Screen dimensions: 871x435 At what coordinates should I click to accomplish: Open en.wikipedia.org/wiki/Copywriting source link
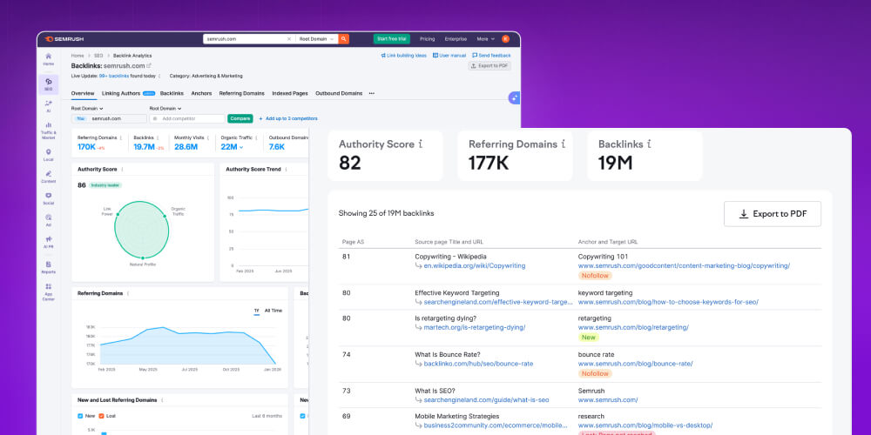point(475,265)
